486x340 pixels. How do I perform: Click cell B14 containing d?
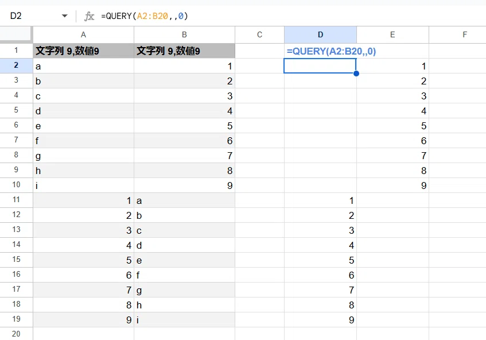tap(184, 245)
